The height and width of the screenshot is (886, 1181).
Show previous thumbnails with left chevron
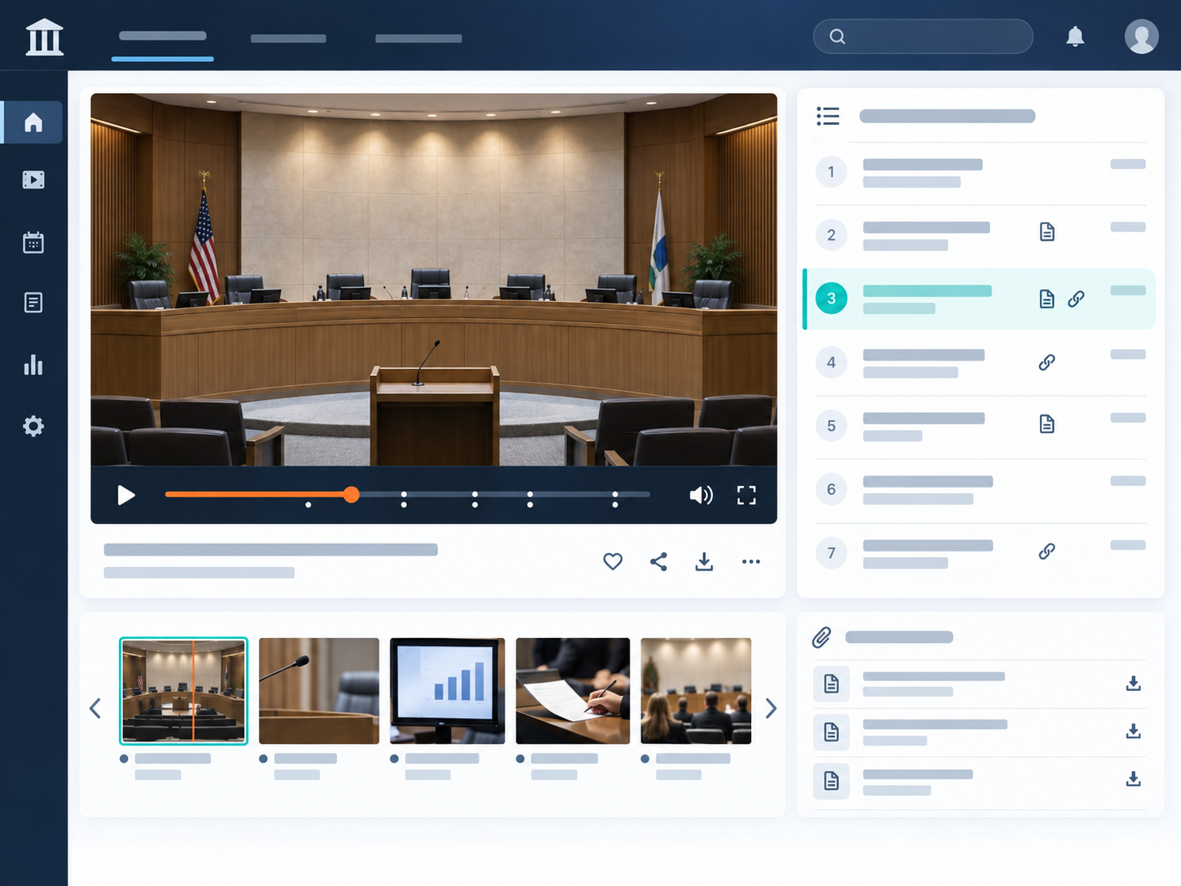(x=95, y=708)
